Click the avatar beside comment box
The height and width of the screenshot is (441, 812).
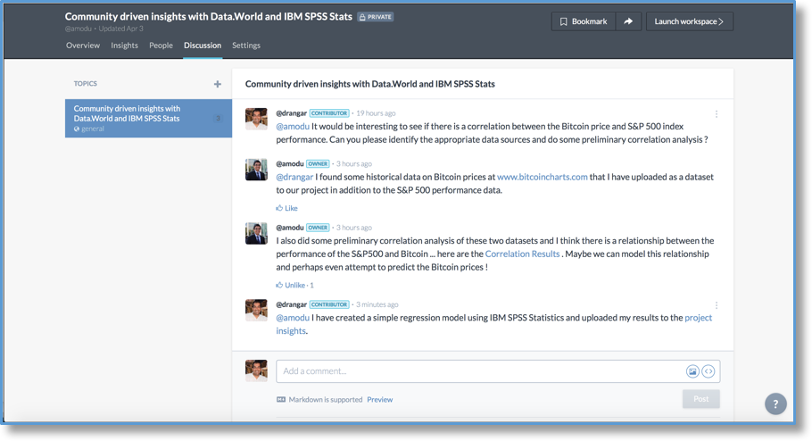coord(256,370)
